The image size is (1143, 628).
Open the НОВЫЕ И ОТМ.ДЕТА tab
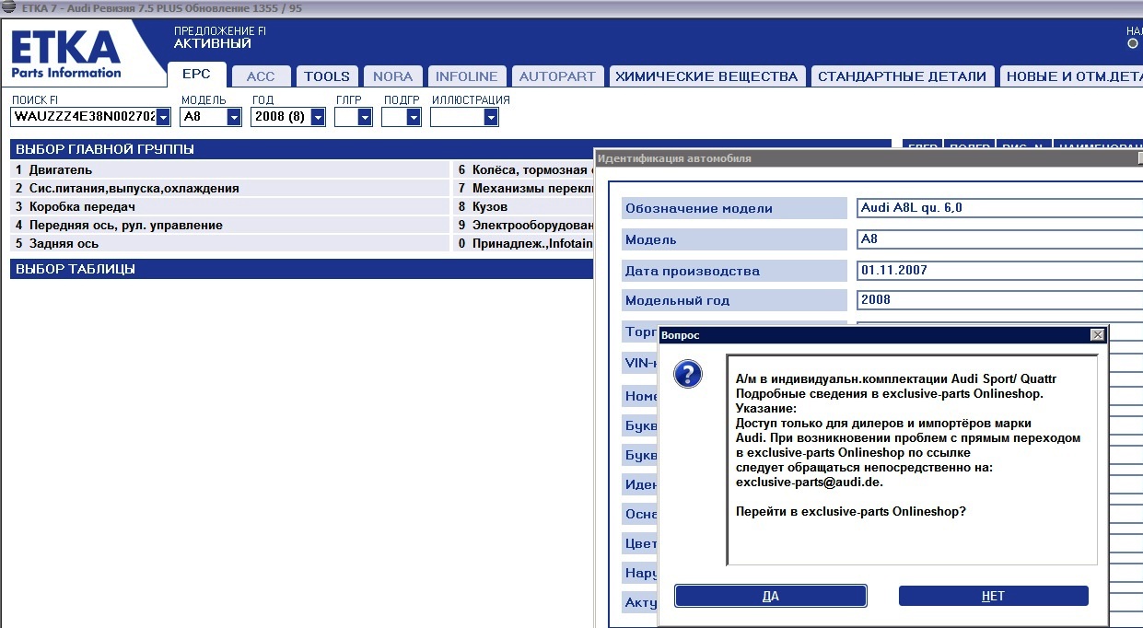point(1071,76)
